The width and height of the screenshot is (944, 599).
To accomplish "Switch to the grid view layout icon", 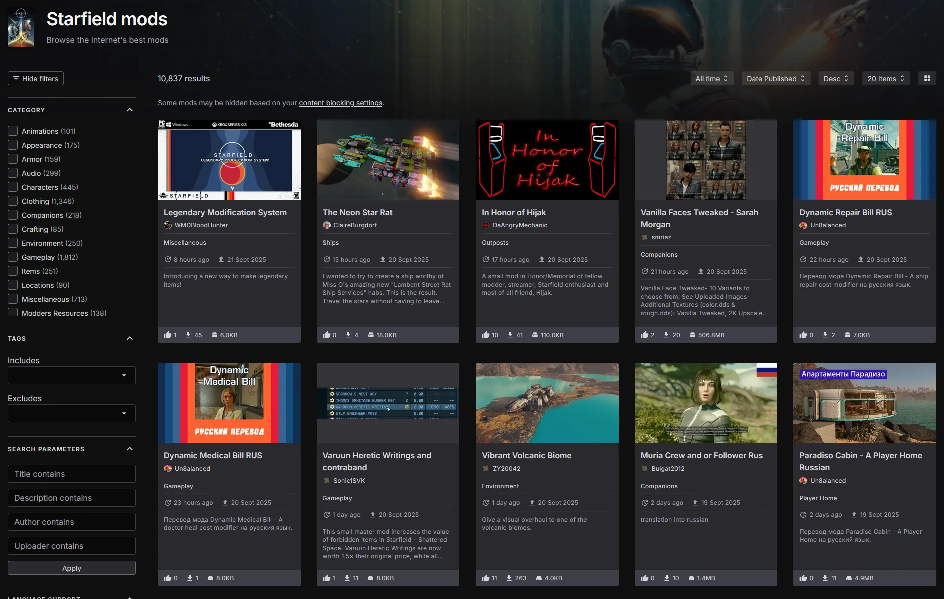I will [x=927, y=78].
